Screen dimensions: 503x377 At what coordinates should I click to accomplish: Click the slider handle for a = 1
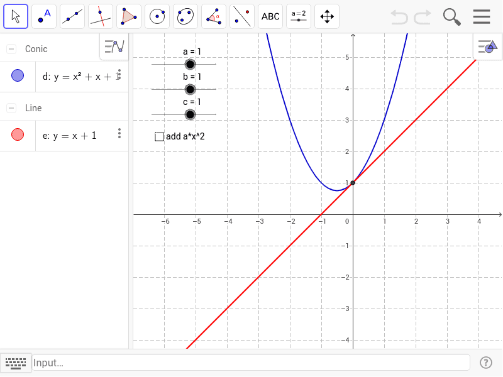190,64
